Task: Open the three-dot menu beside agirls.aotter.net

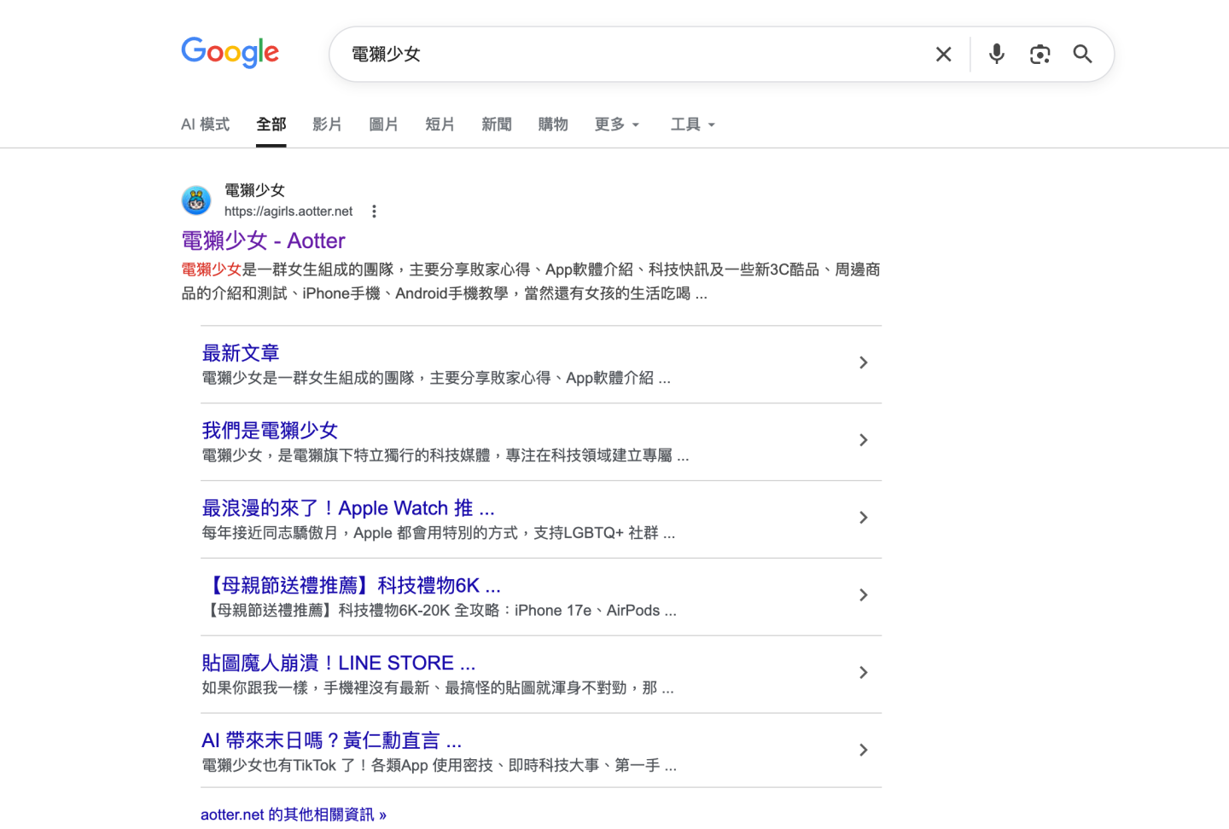Action: [x=374, y=212]
